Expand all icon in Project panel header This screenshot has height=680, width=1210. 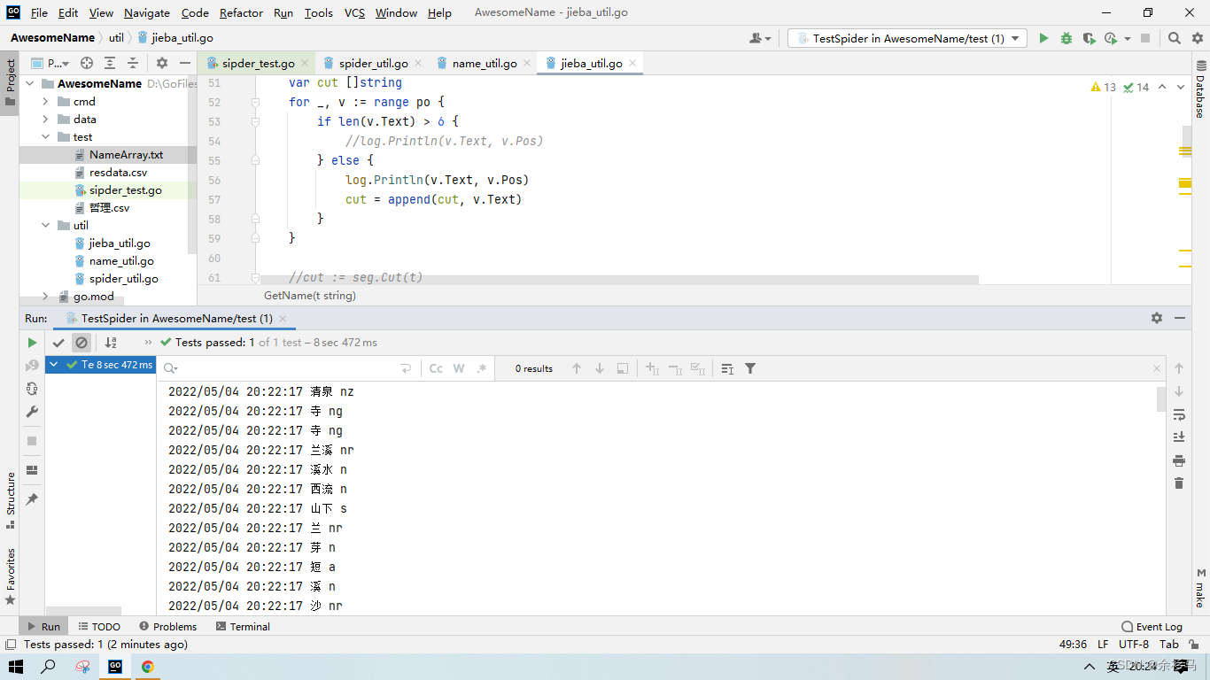110,63
